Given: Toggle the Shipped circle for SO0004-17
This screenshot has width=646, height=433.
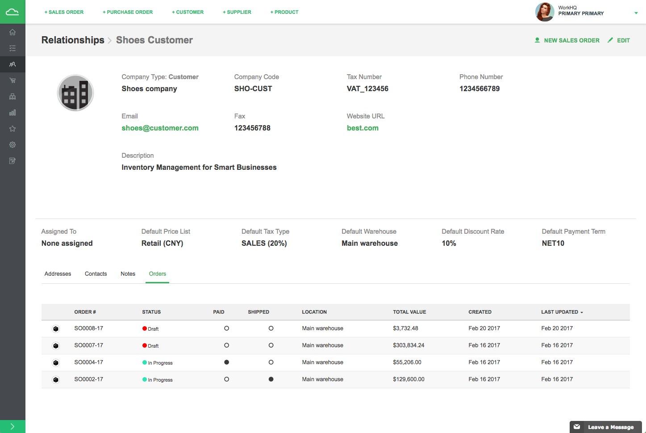Looking at the screenshot, I should point(271,362).
